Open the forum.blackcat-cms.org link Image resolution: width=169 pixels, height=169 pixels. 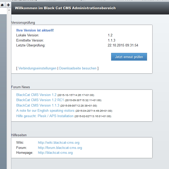click(60, 148)
